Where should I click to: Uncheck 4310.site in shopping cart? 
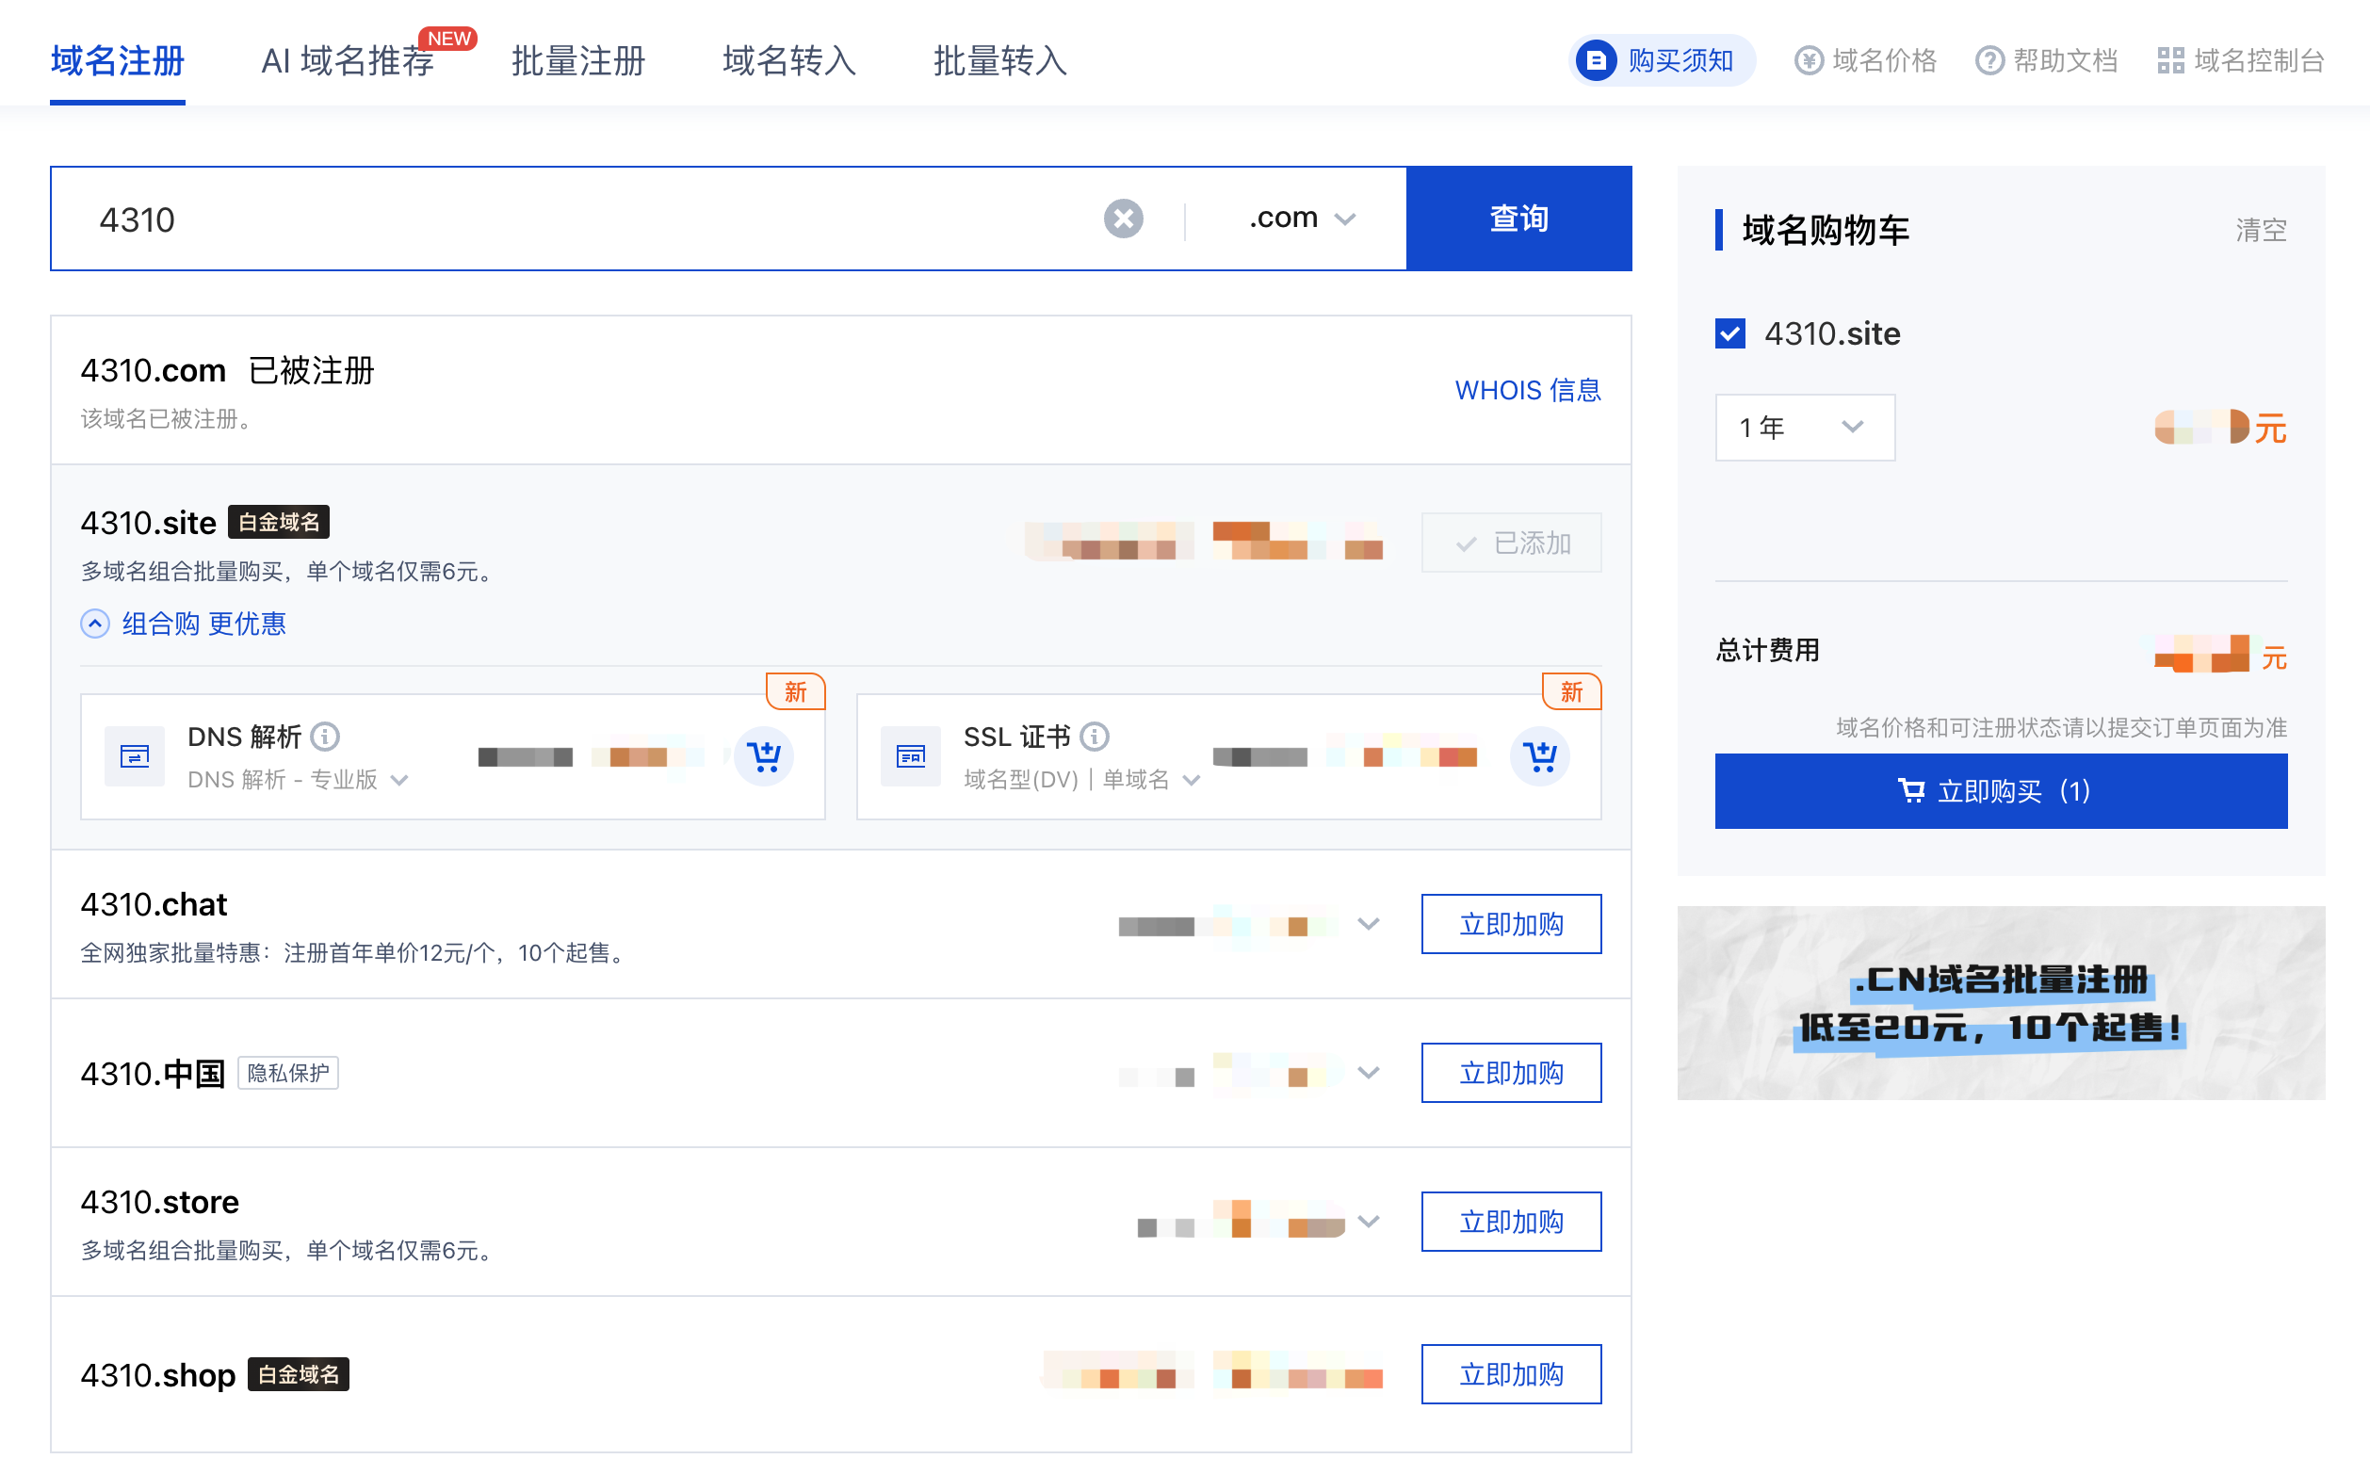(1729, 333)
